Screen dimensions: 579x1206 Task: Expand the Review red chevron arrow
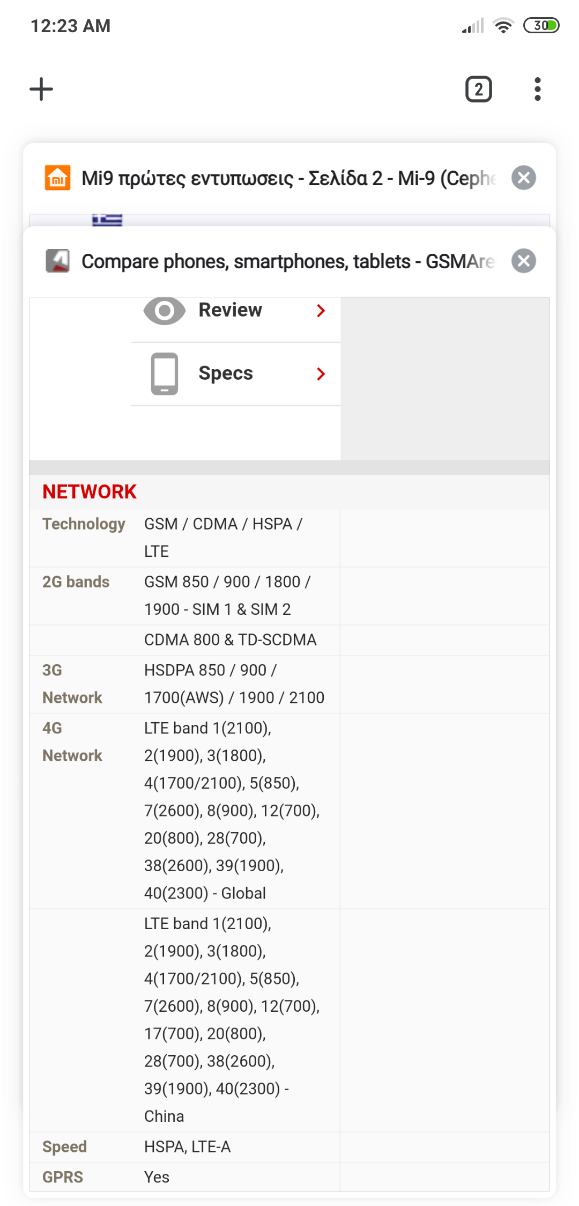321,311
